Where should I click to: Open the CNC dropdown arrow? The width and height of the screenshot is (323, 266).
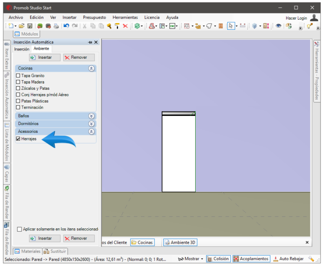177,26
